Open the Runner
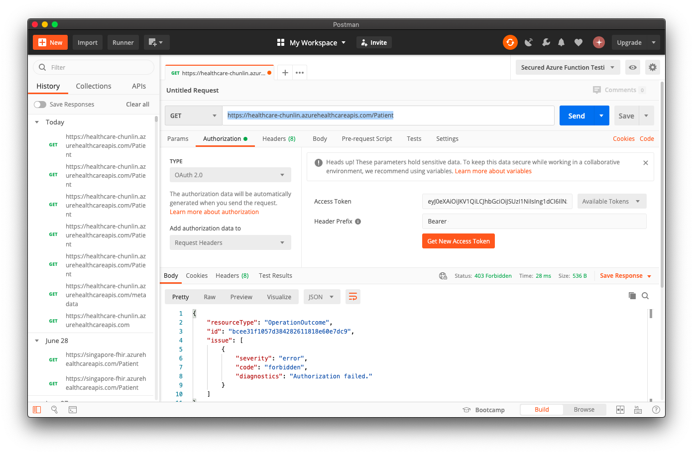The width and height of the screenshot is (693, 454). pos(123,42)
